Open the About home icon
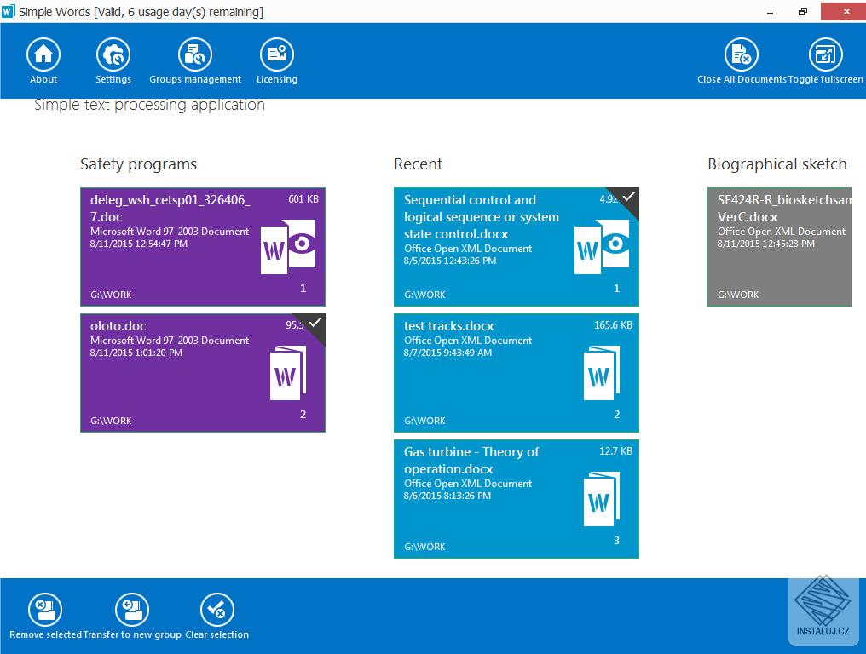This screenshot has width=866, height=654. [x=43, y=54]
